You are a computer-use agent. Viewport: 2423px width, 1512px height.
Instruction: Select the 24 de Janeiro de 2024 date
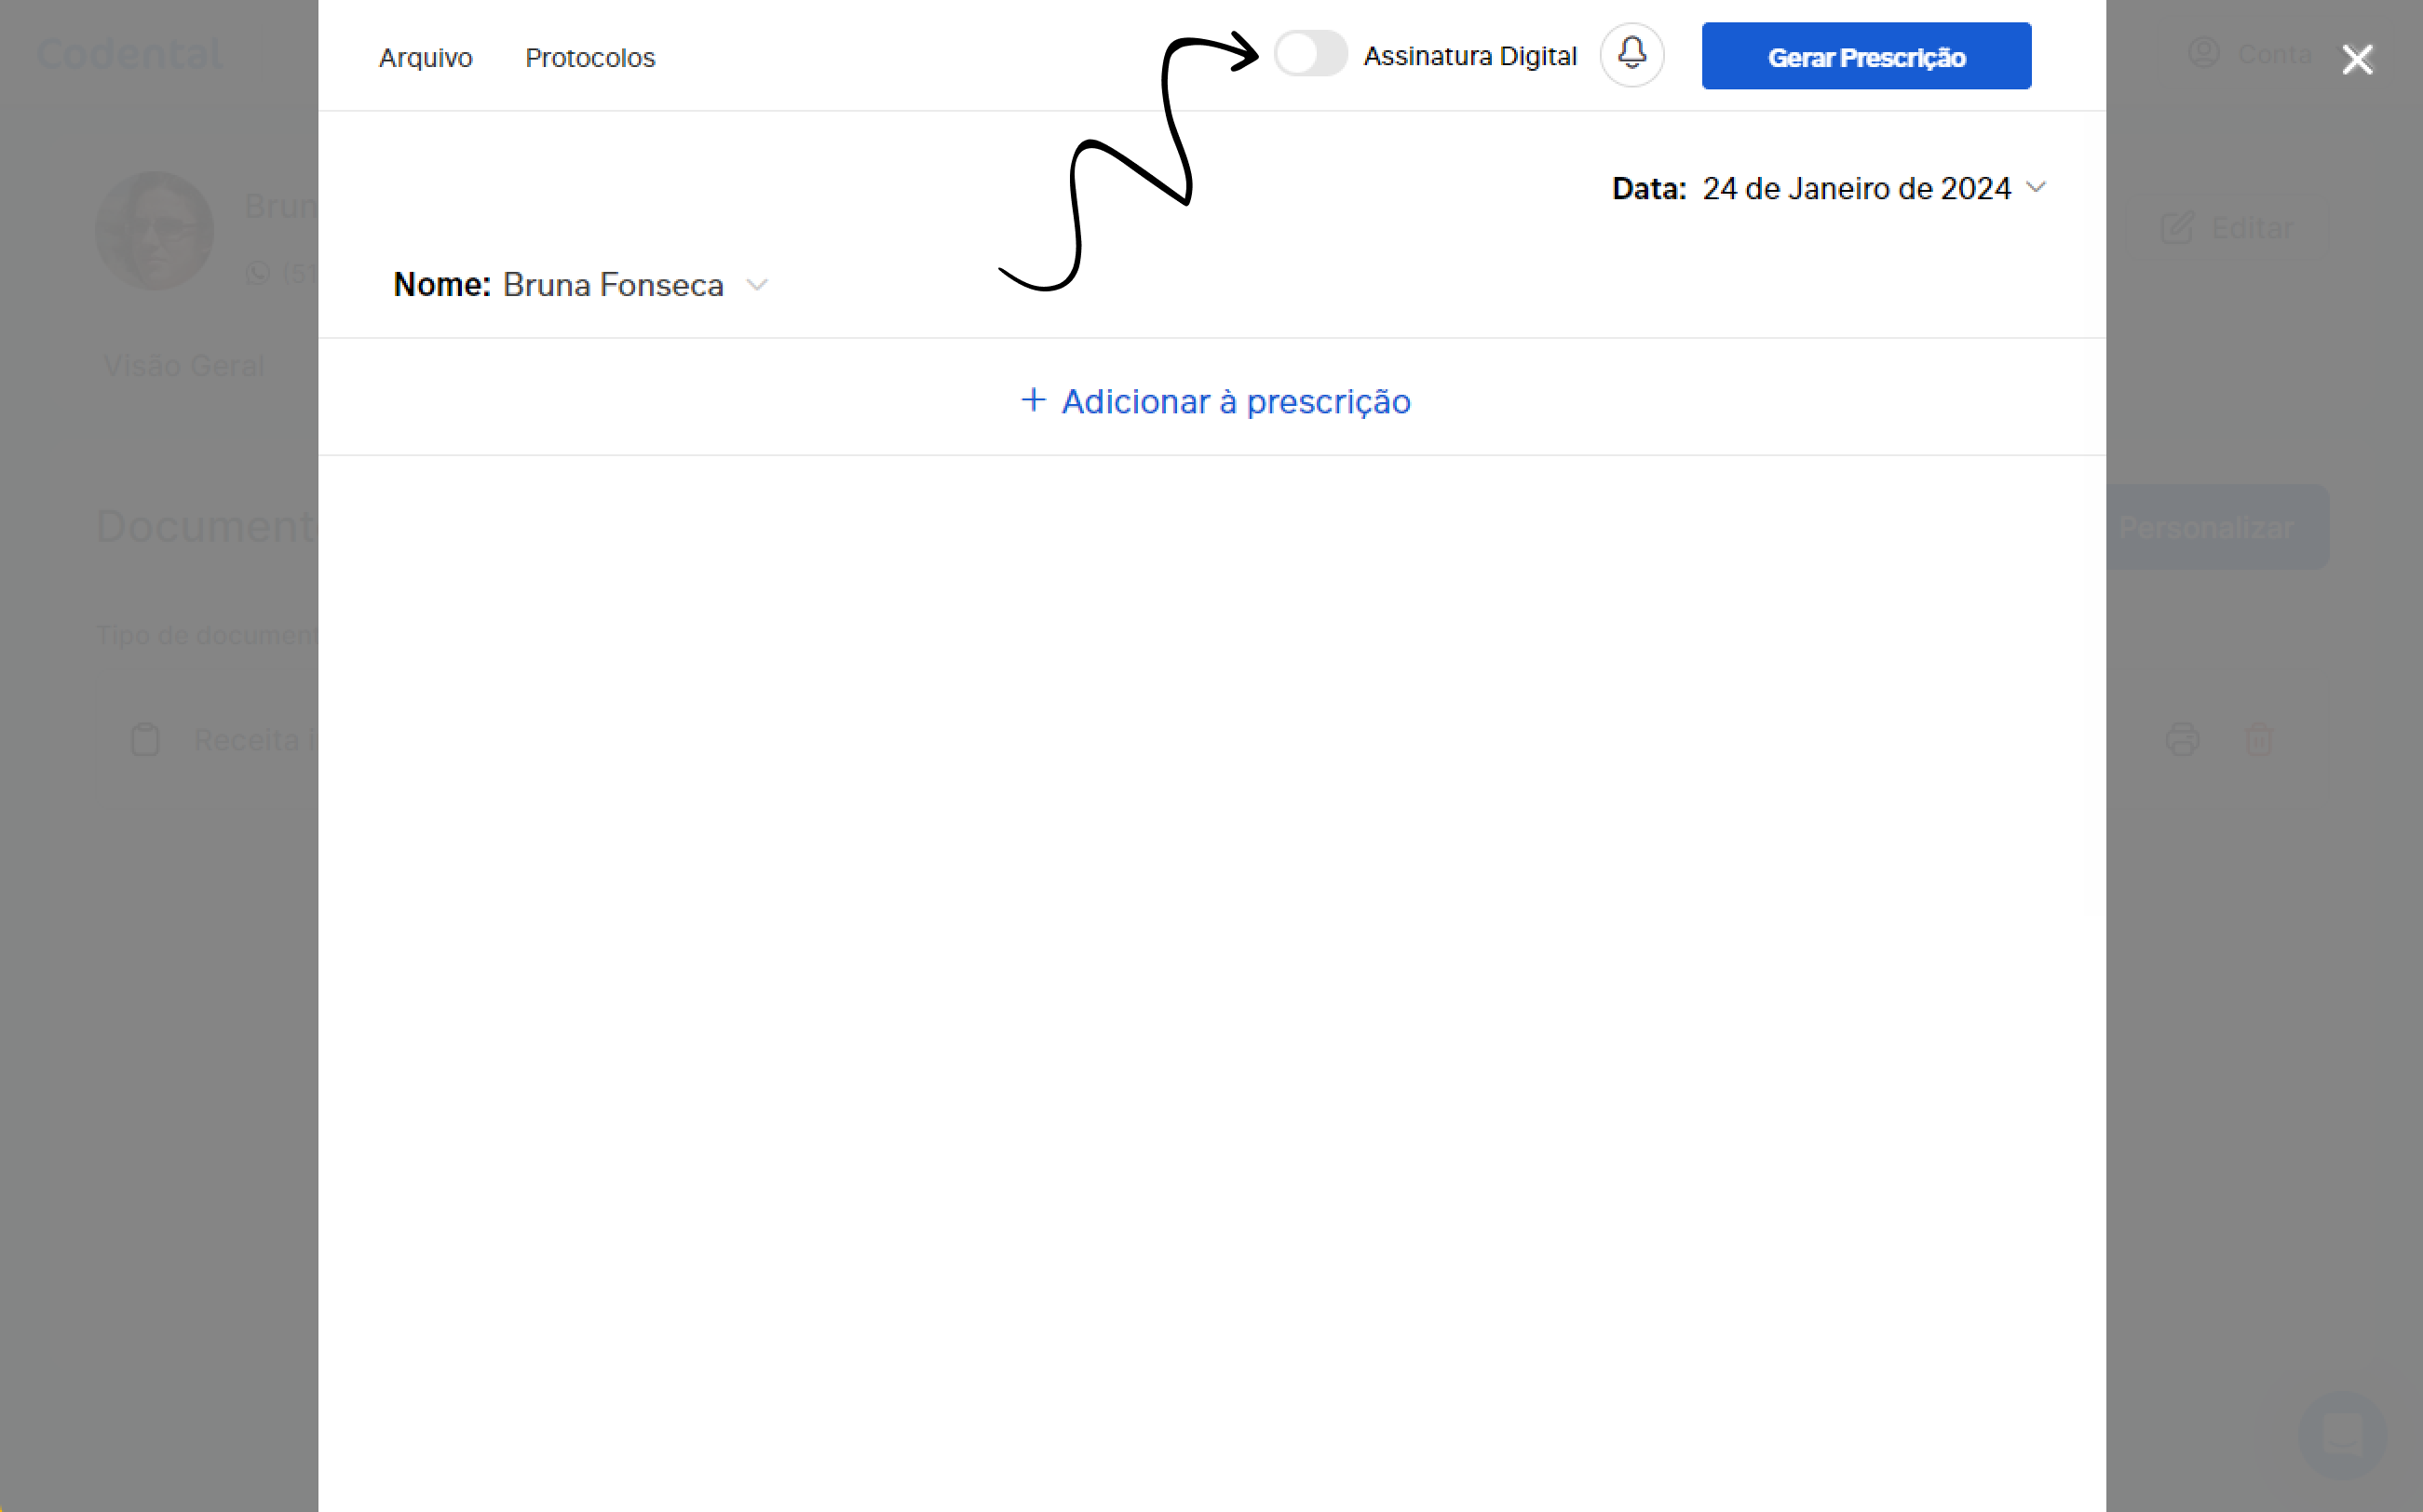(1856, 188)
